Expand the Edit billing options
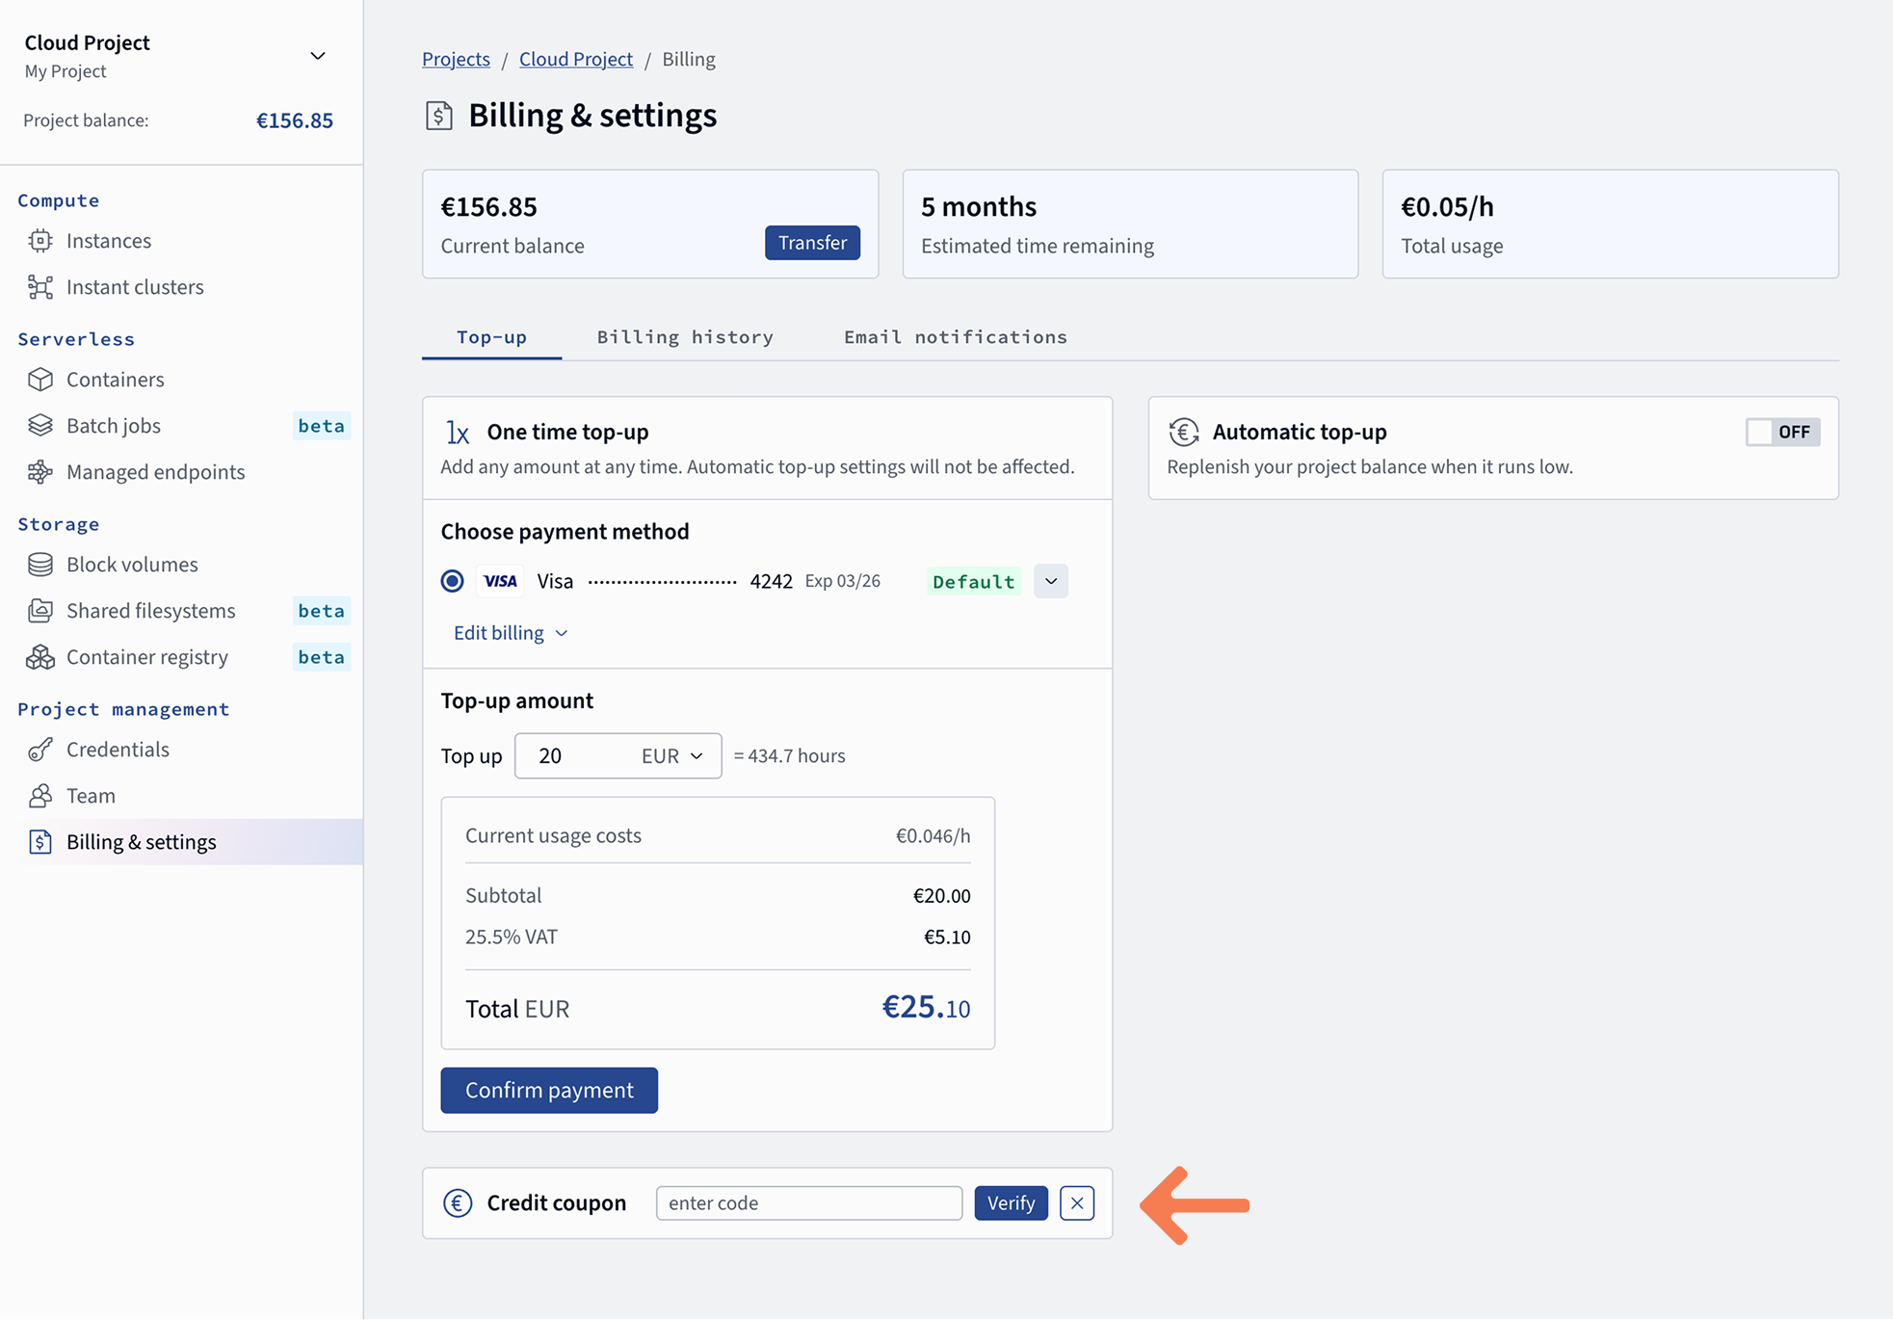Screen dimensions: 1893x1320 (x=510, y=633)
